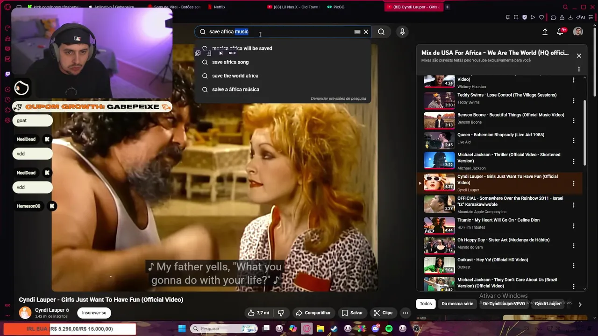Viewport: 598px width, 336px height.
Task: Open Opera extensions cube icon
Action: [x=554, y=17]
